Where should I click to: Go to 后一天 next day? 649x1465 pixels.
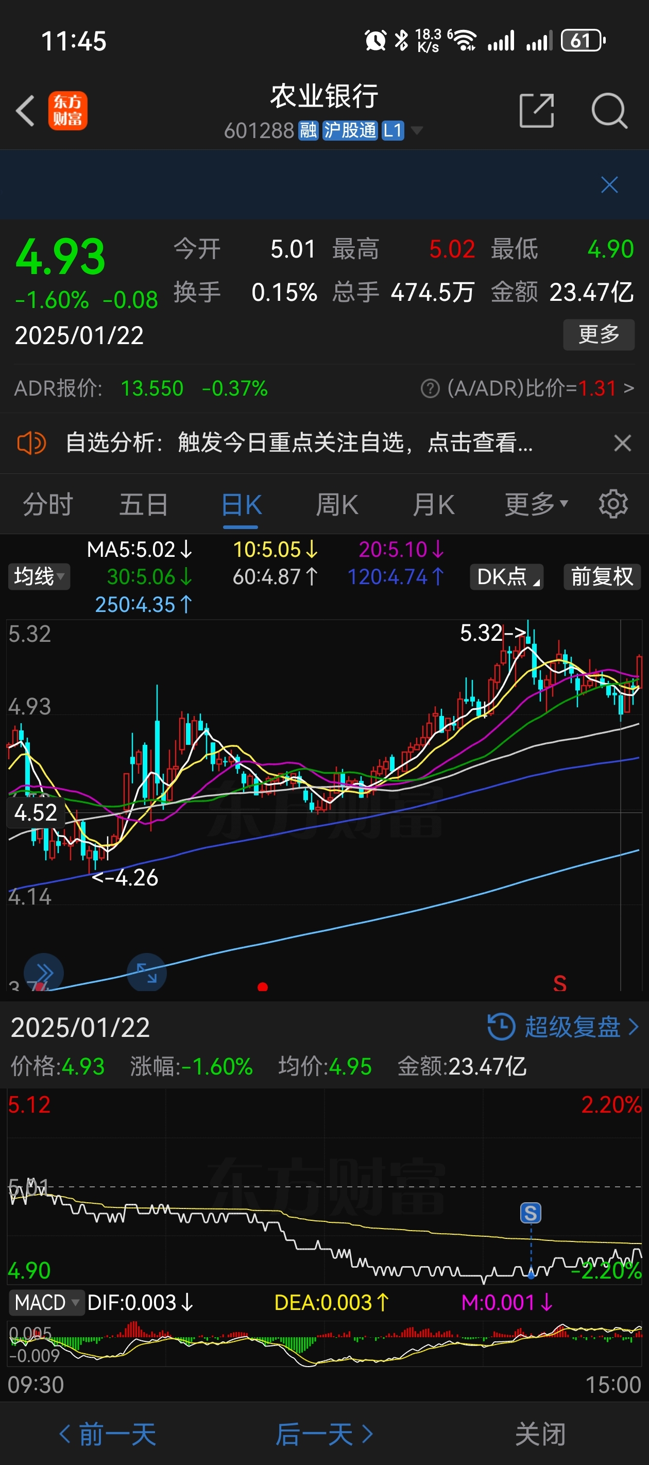coord(325,1434)
